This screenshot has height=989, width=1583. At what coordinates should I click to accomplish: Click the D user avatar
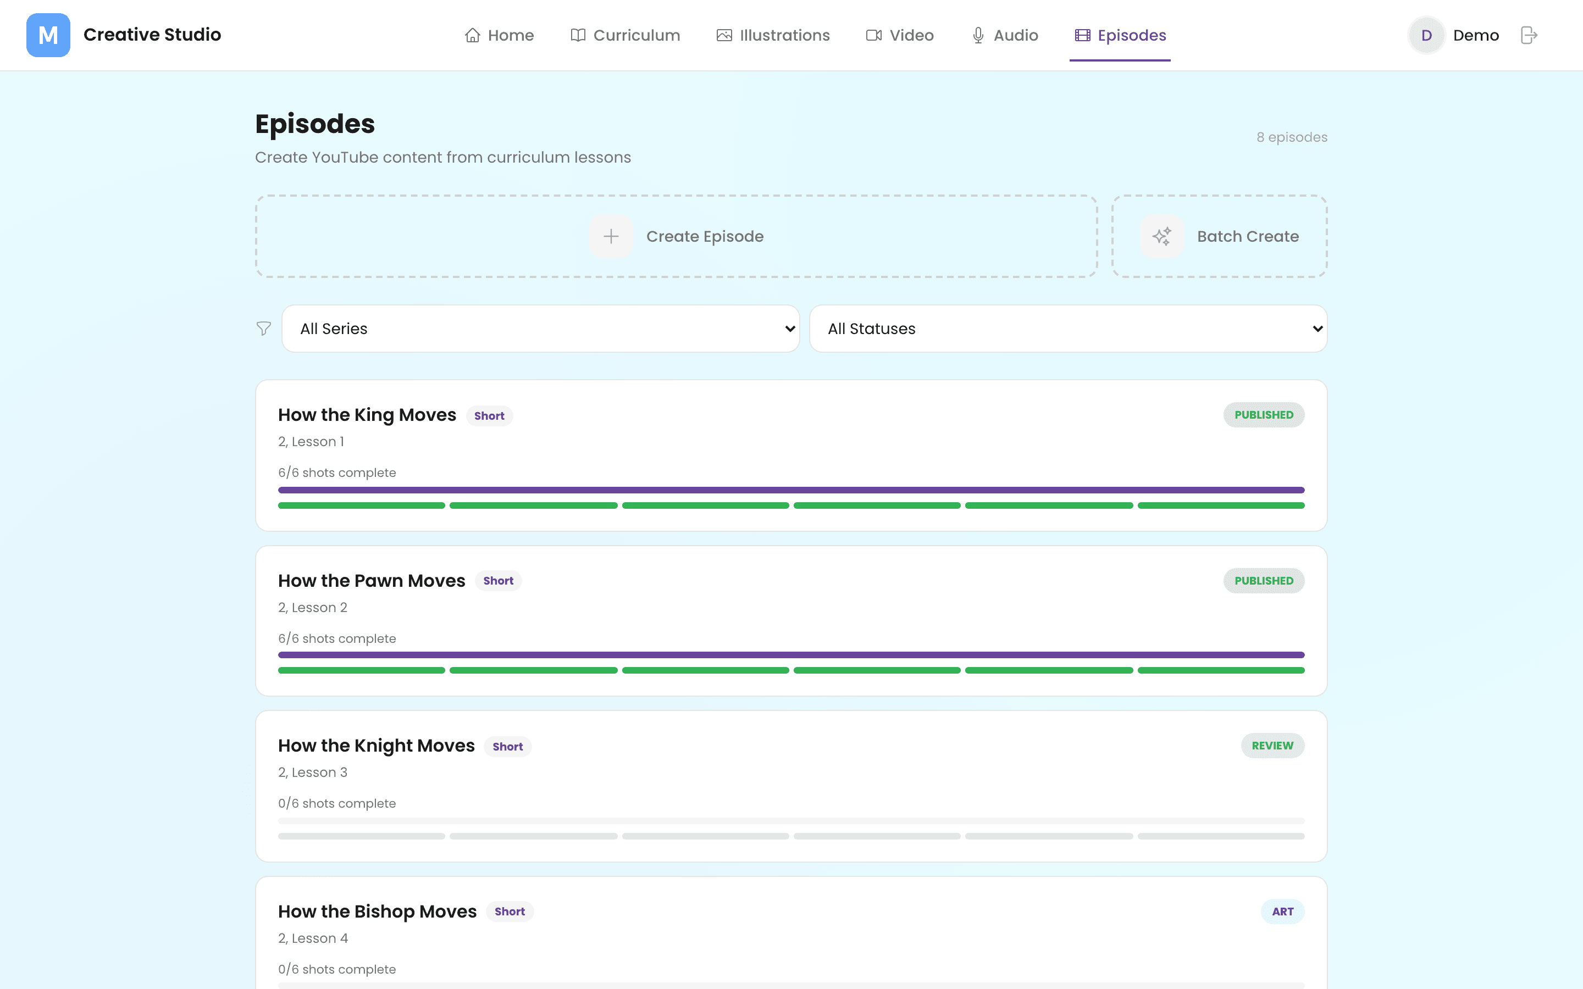[1426, 35]
